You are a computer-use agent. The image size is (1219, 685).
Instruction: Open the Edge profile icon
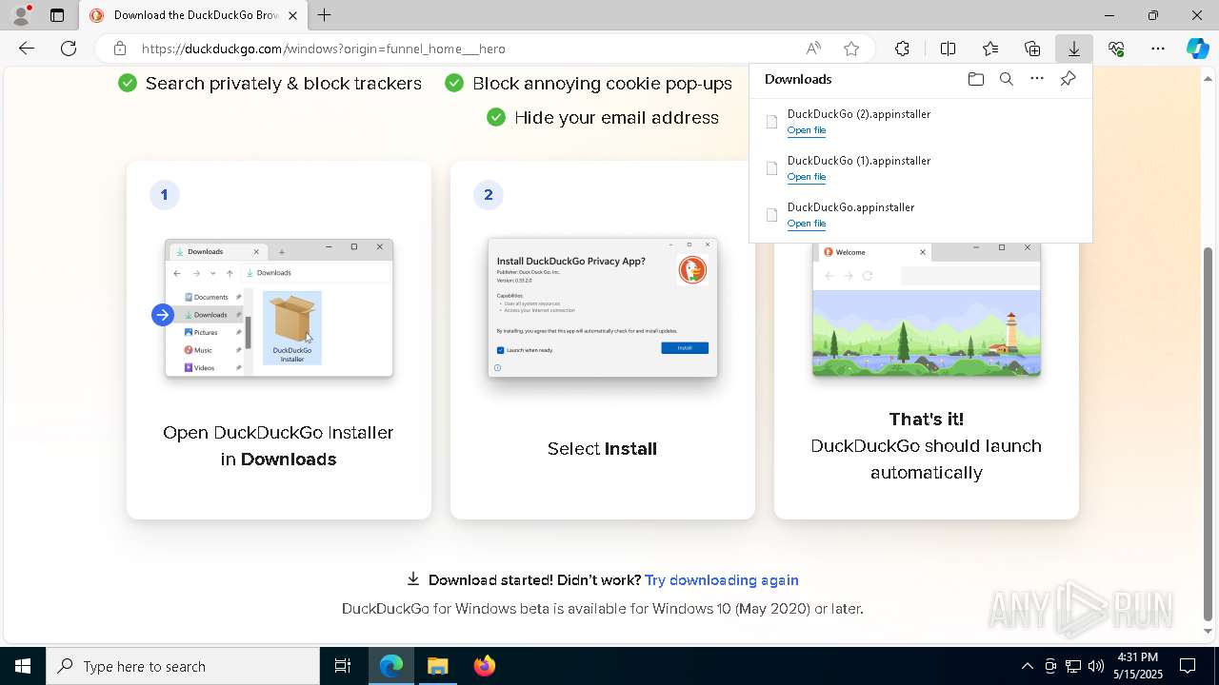(x=21, y=15)
